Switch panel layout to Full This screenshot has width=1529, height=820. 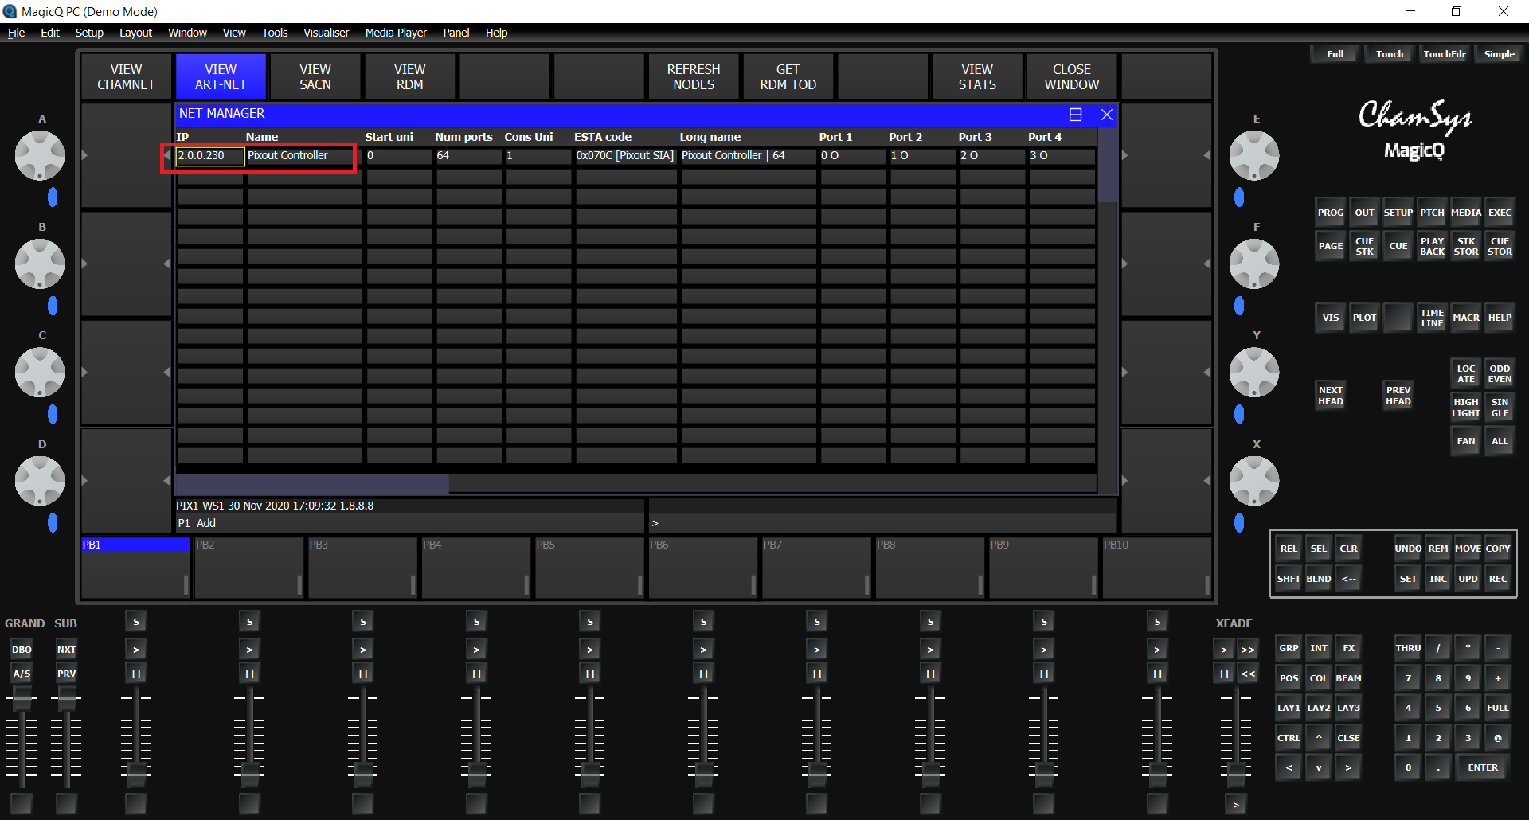(1335, 54)
